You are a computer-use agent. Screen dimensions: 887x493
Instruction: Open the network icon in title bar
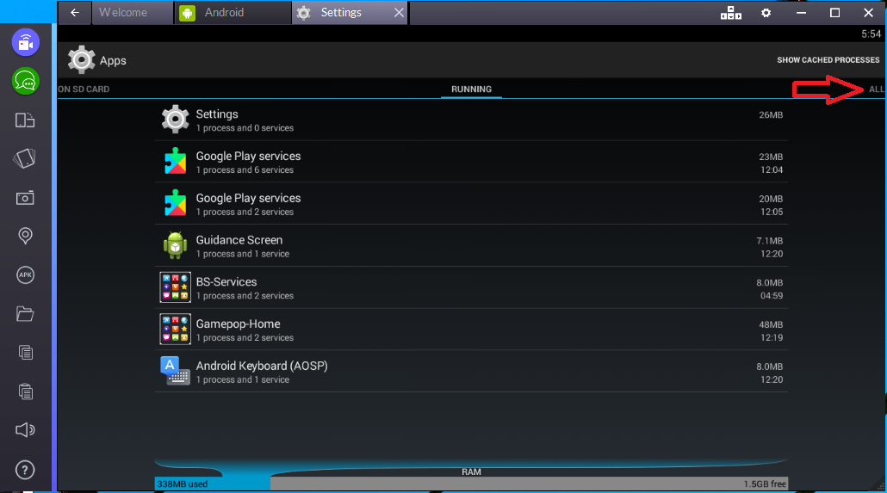coord(731,12)
